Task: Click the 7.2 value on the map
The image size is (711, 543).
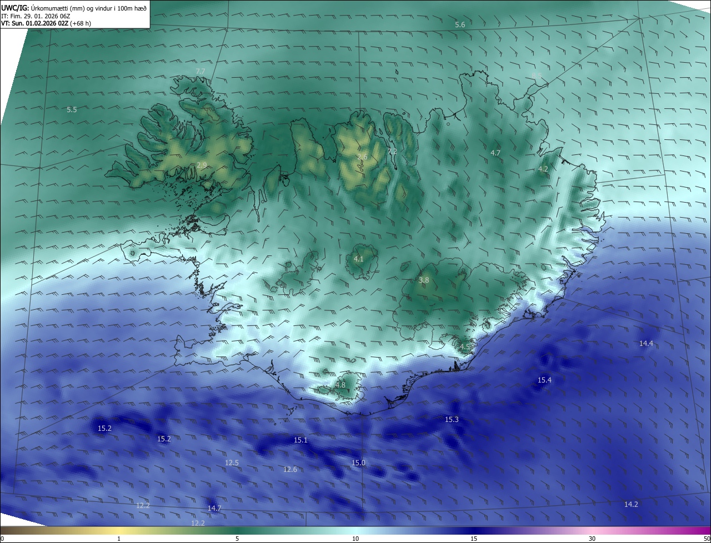Action: (x=392, y=151)
